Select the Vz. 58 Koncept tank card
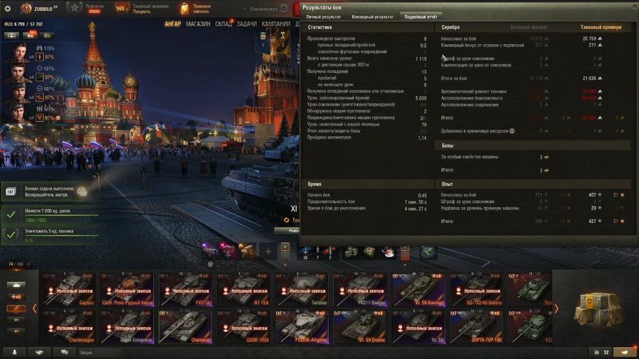 [x=418, y=289]
